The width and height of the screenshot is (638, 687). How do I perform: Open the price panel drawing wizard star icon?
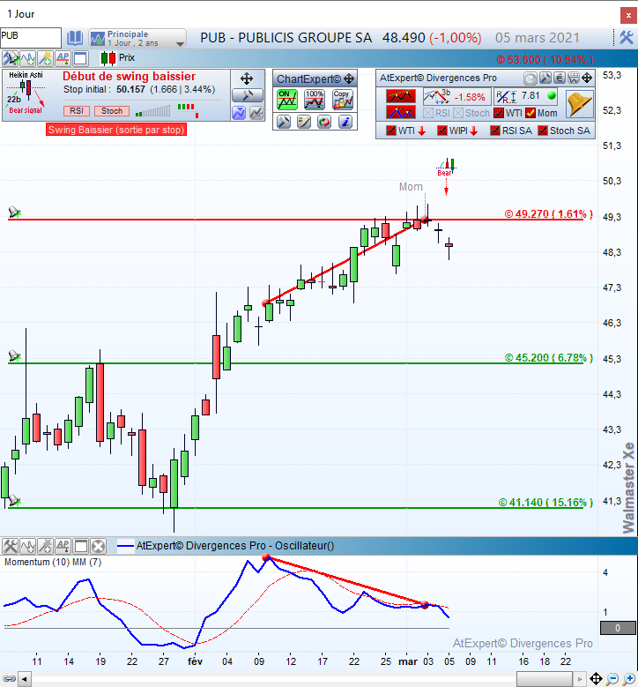(46, 58)
